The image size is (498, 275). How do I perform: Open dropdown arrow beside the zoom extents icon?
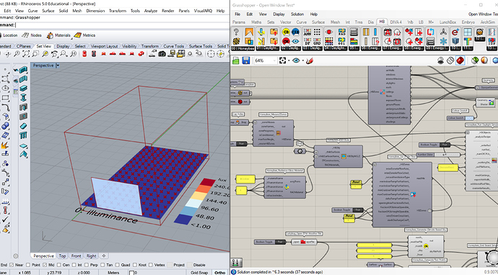pyautogui.click(x=289, y=60)
